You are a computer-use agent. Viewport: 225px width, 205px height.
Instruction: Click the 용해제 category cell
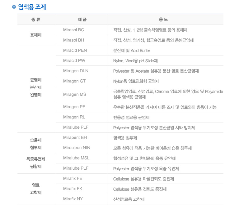36,35
